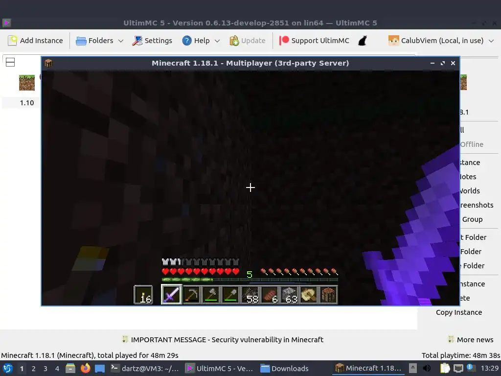Click the update notification tray icon
This screenshot has height=376, width=501.
click(x=471, y=368)
